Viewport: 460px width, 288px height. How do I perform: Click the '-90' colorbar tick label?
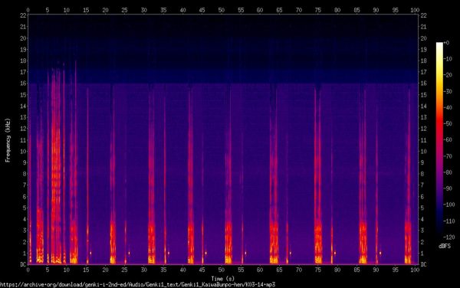pyautogui.click(x=448, y=188)
